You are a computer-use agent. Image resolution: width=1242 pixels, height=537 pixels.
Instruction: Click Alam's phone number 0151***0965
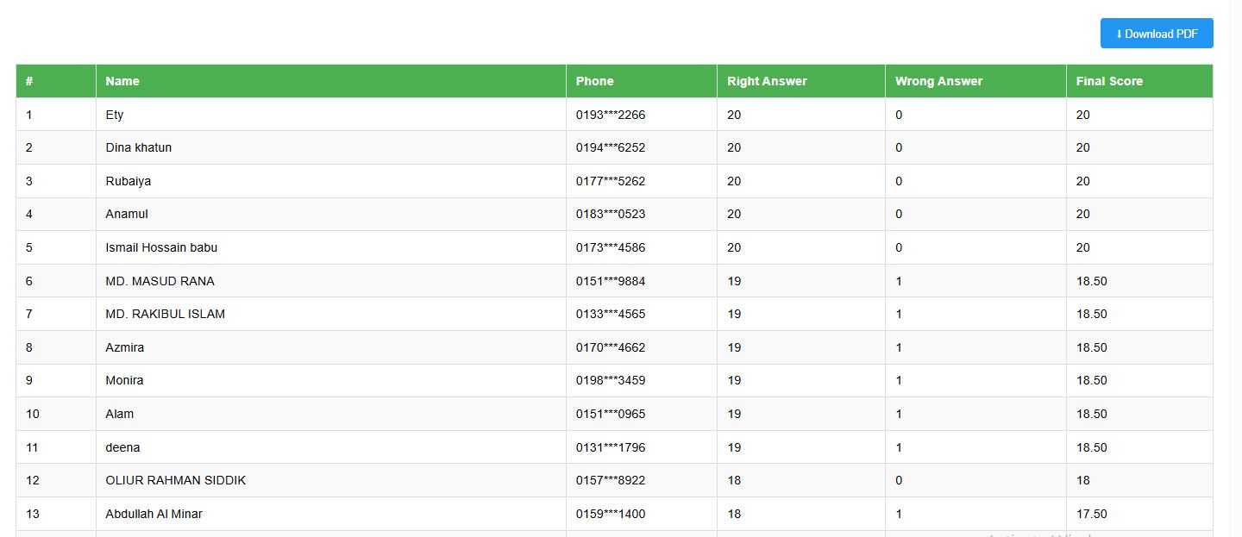tap(611, 414)
